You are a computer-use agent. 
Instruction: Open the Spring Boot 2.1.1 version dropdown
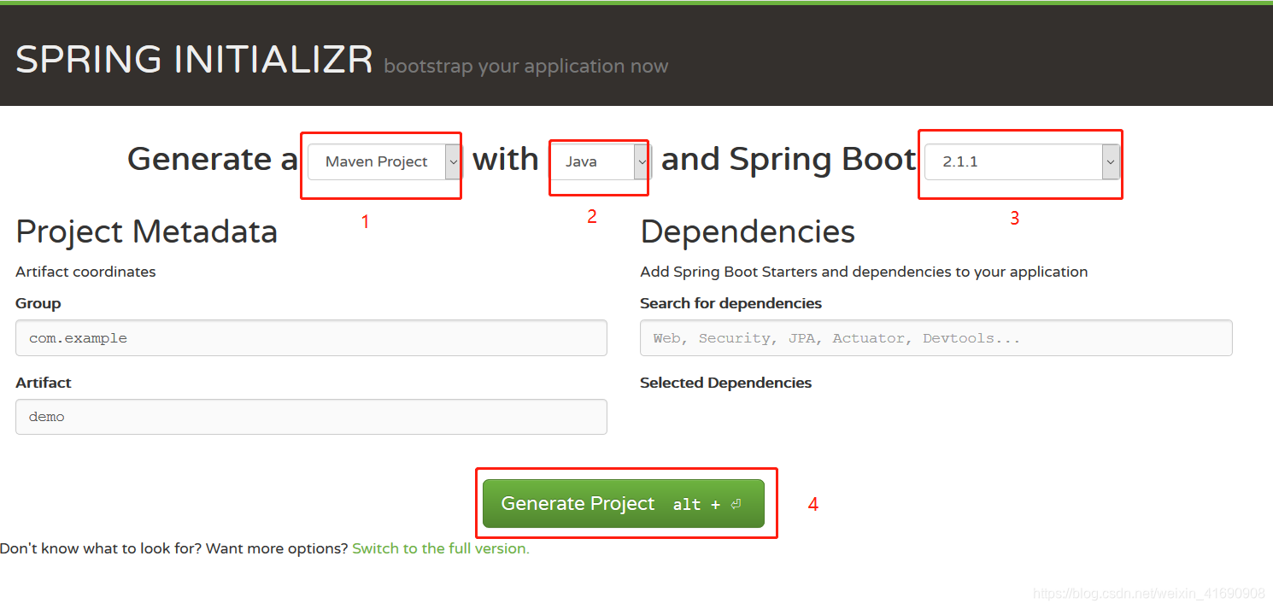point(1022,161)
